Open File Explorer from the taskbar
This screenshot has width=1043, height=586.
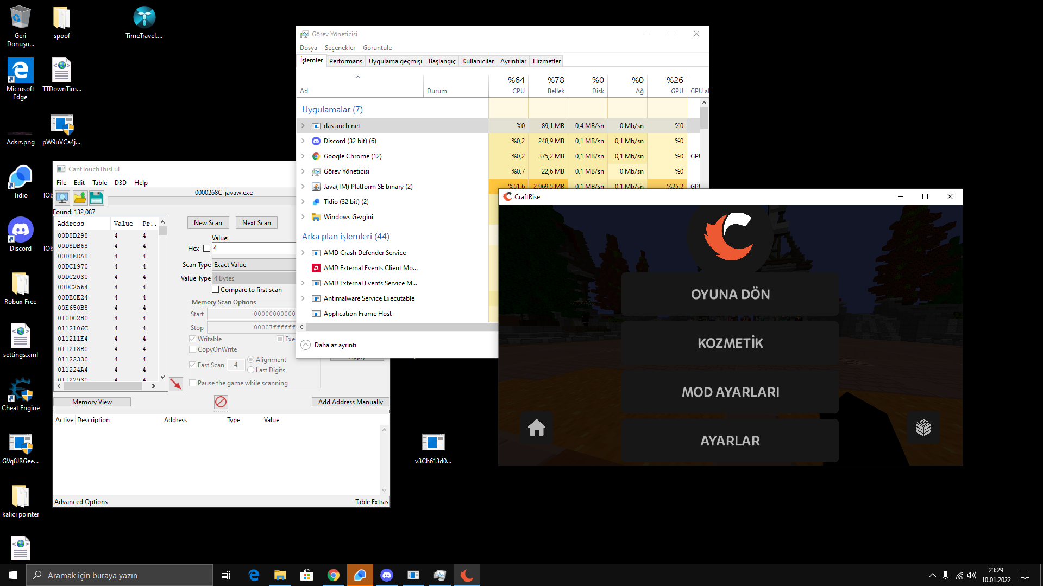point(280,575)
